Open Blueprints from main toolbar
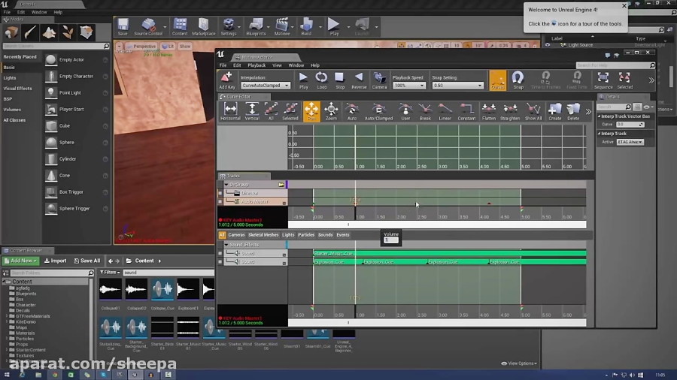Image resolution: width=677 pixels, height=380 pixels. tap(256, 27)
